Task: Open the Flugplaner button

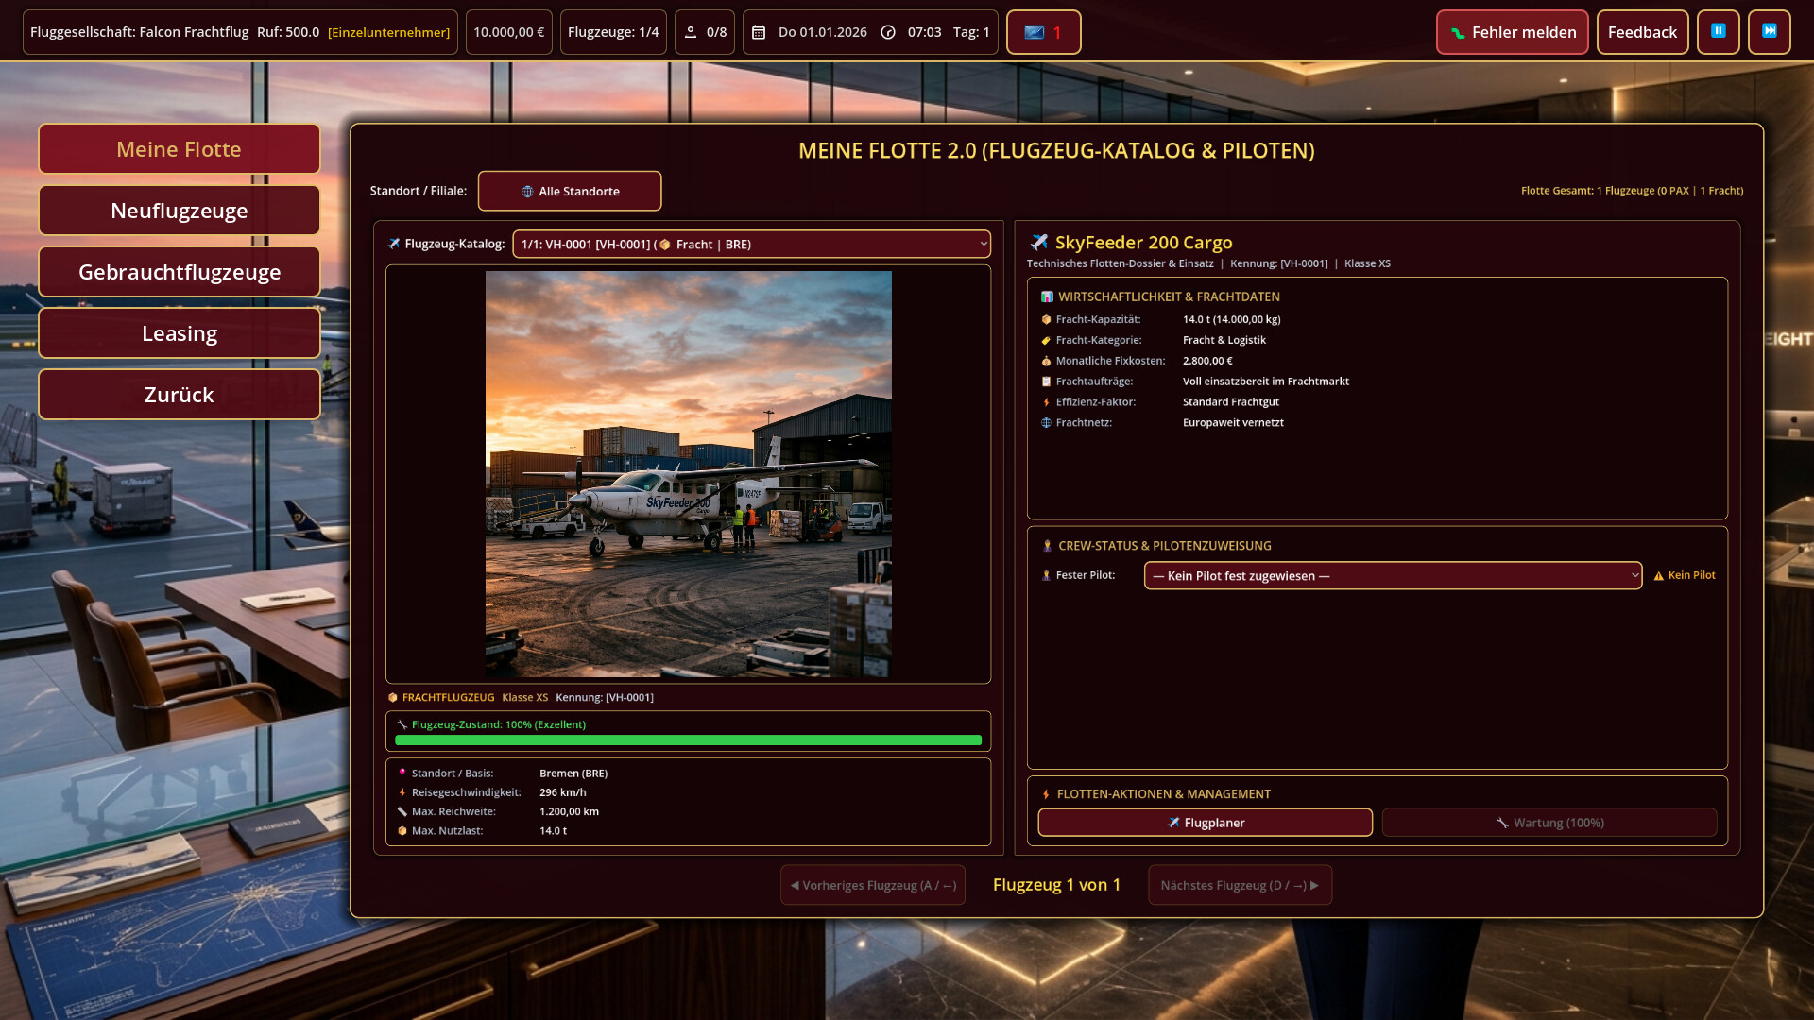Action: (x=1206, y=823)
